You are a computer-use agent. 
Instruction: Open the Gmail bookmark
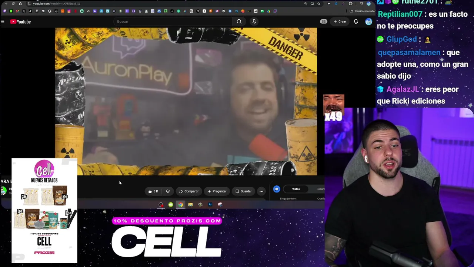point(17,11)
